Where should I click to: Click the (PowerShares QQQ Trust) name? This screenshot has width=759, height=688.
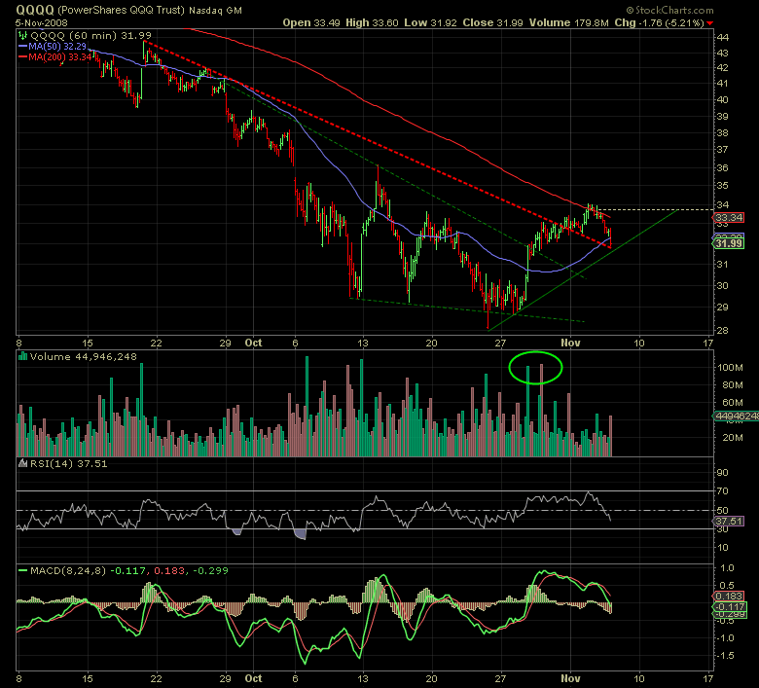(121, 10)
